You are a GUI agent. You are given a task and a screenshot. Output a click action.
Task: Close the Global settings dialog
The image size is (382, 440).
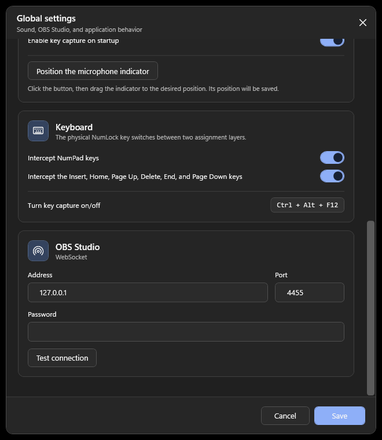click(x=363, y=23)
